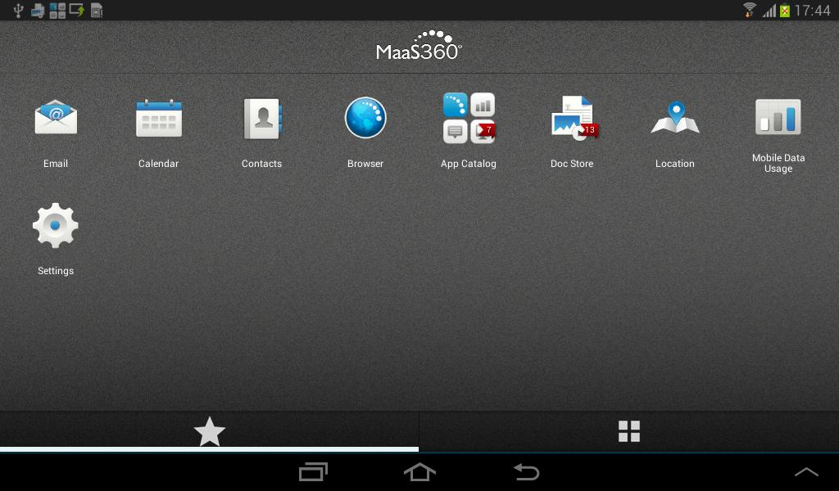
Task: Open the Email app
Action: 55,117
